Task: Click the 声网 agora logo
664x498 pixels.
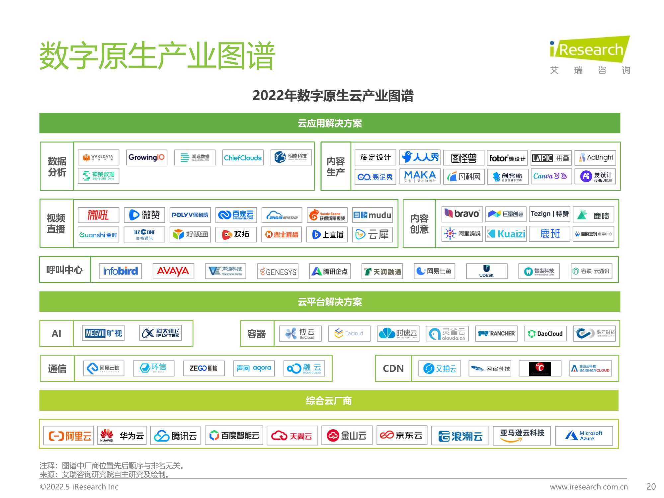Action: (x=254, y=369)
